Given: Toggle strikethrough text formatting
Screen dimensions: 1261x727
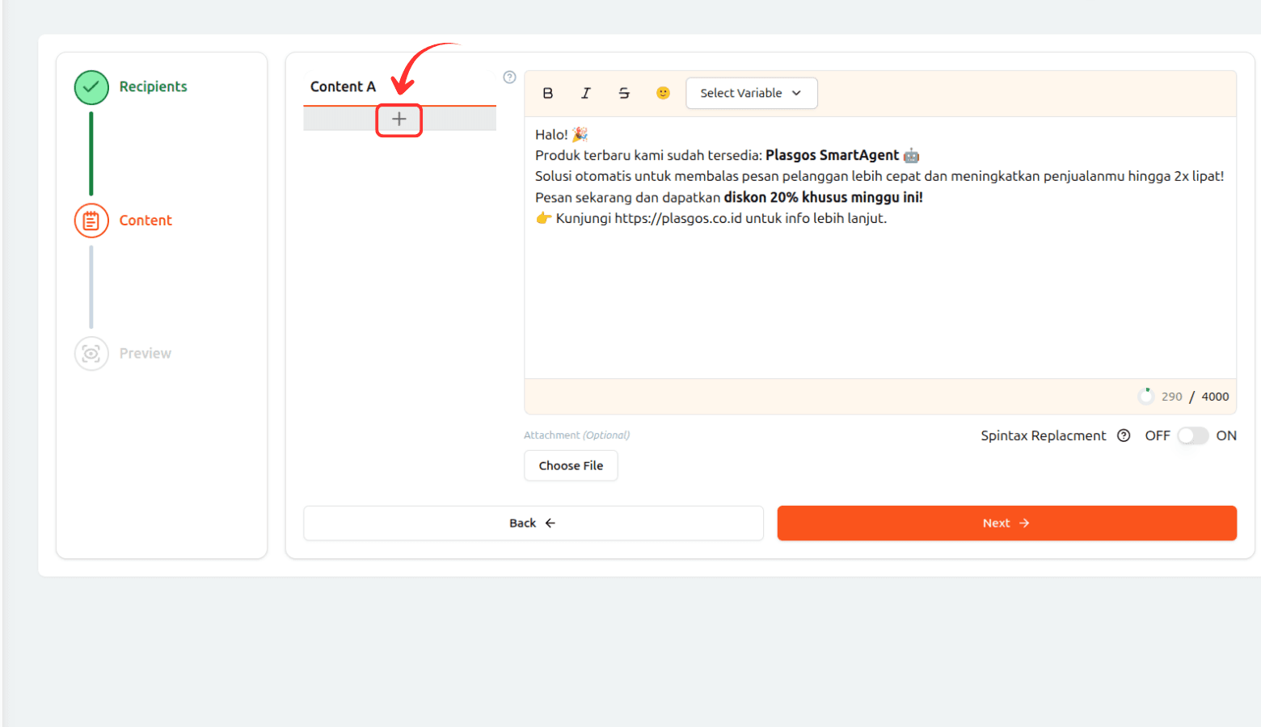Looking at the screenshot, I should tap(624, 93).
